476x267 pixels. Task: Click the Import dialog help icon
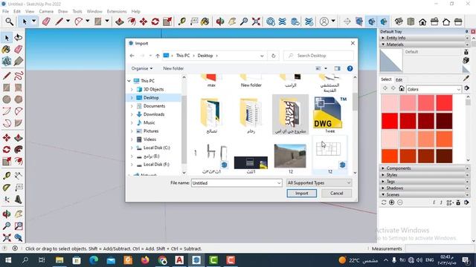[x=350, y=68]
